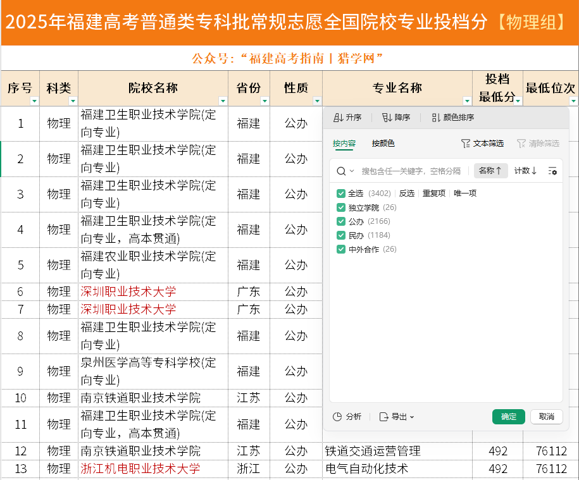
Task: Select 江苏 province cell in row 12
Action: click(249, 451)
